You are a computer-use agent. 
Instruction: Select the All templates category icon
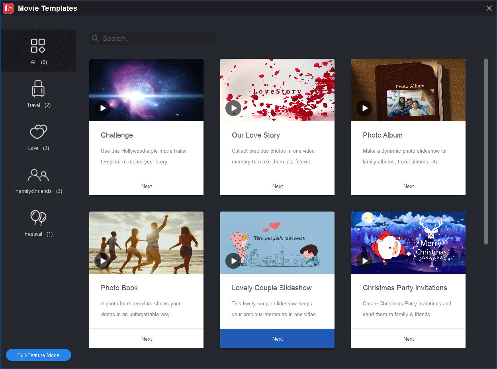(38, 46)
